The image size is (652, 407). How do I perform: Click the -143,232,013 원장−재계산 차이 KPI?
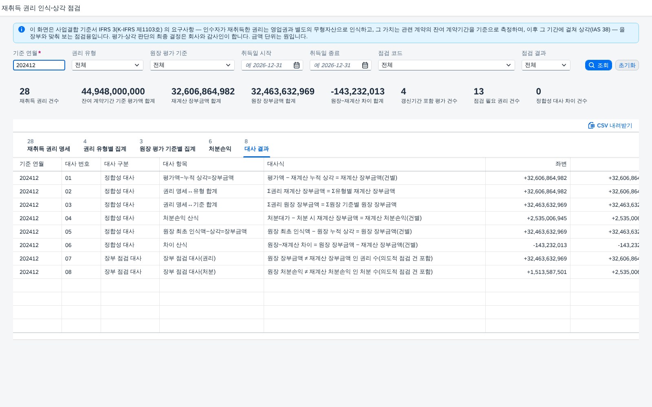(x=358, y=96)
